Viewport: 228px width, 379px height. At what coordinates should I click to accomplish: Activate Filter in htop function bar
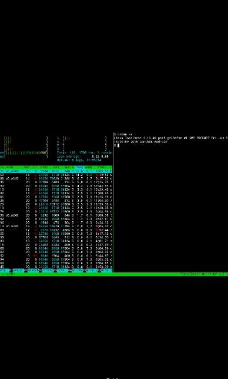[x=48, y=270]
